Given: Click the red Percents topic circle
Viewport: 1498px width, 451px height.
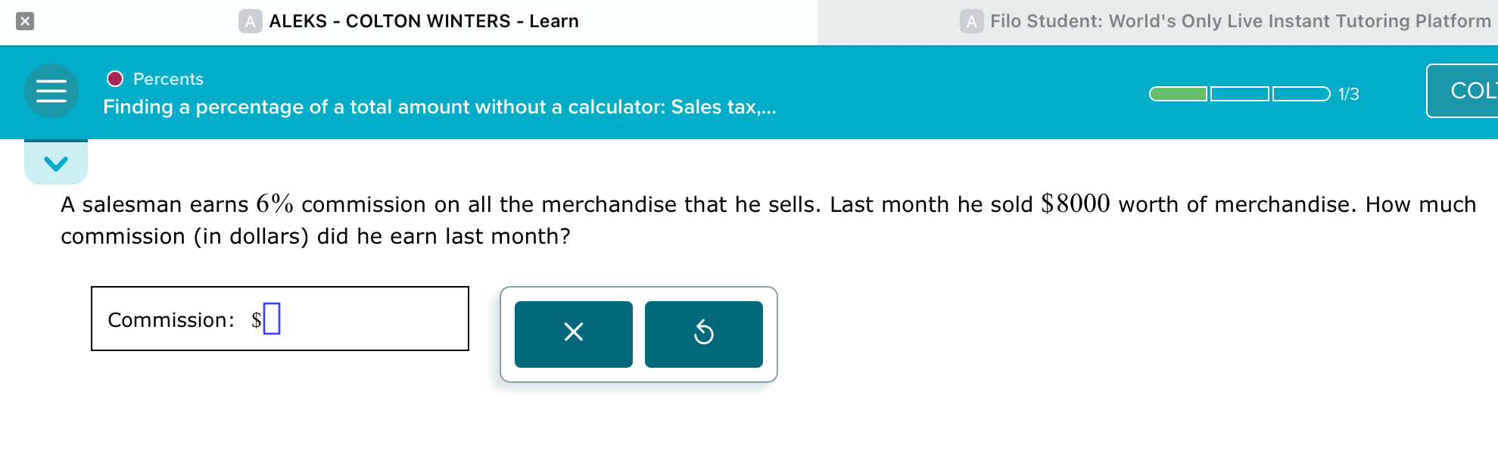Looking at the screenshot, I should [x=115, y=79].
